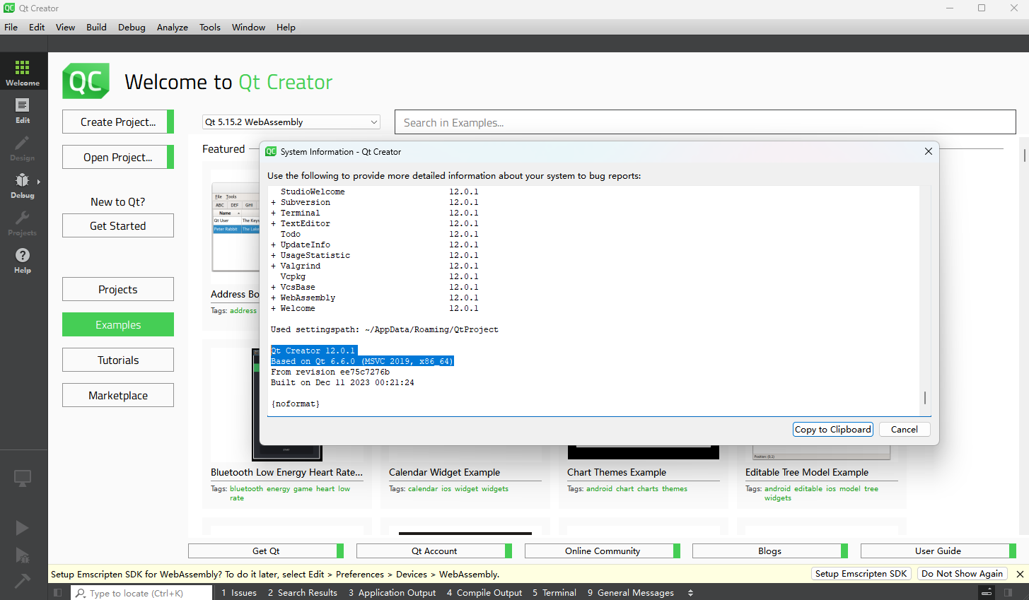Switch to Edit mode in sidebar
The image size is (1029, 600).
tap(23, 111)
